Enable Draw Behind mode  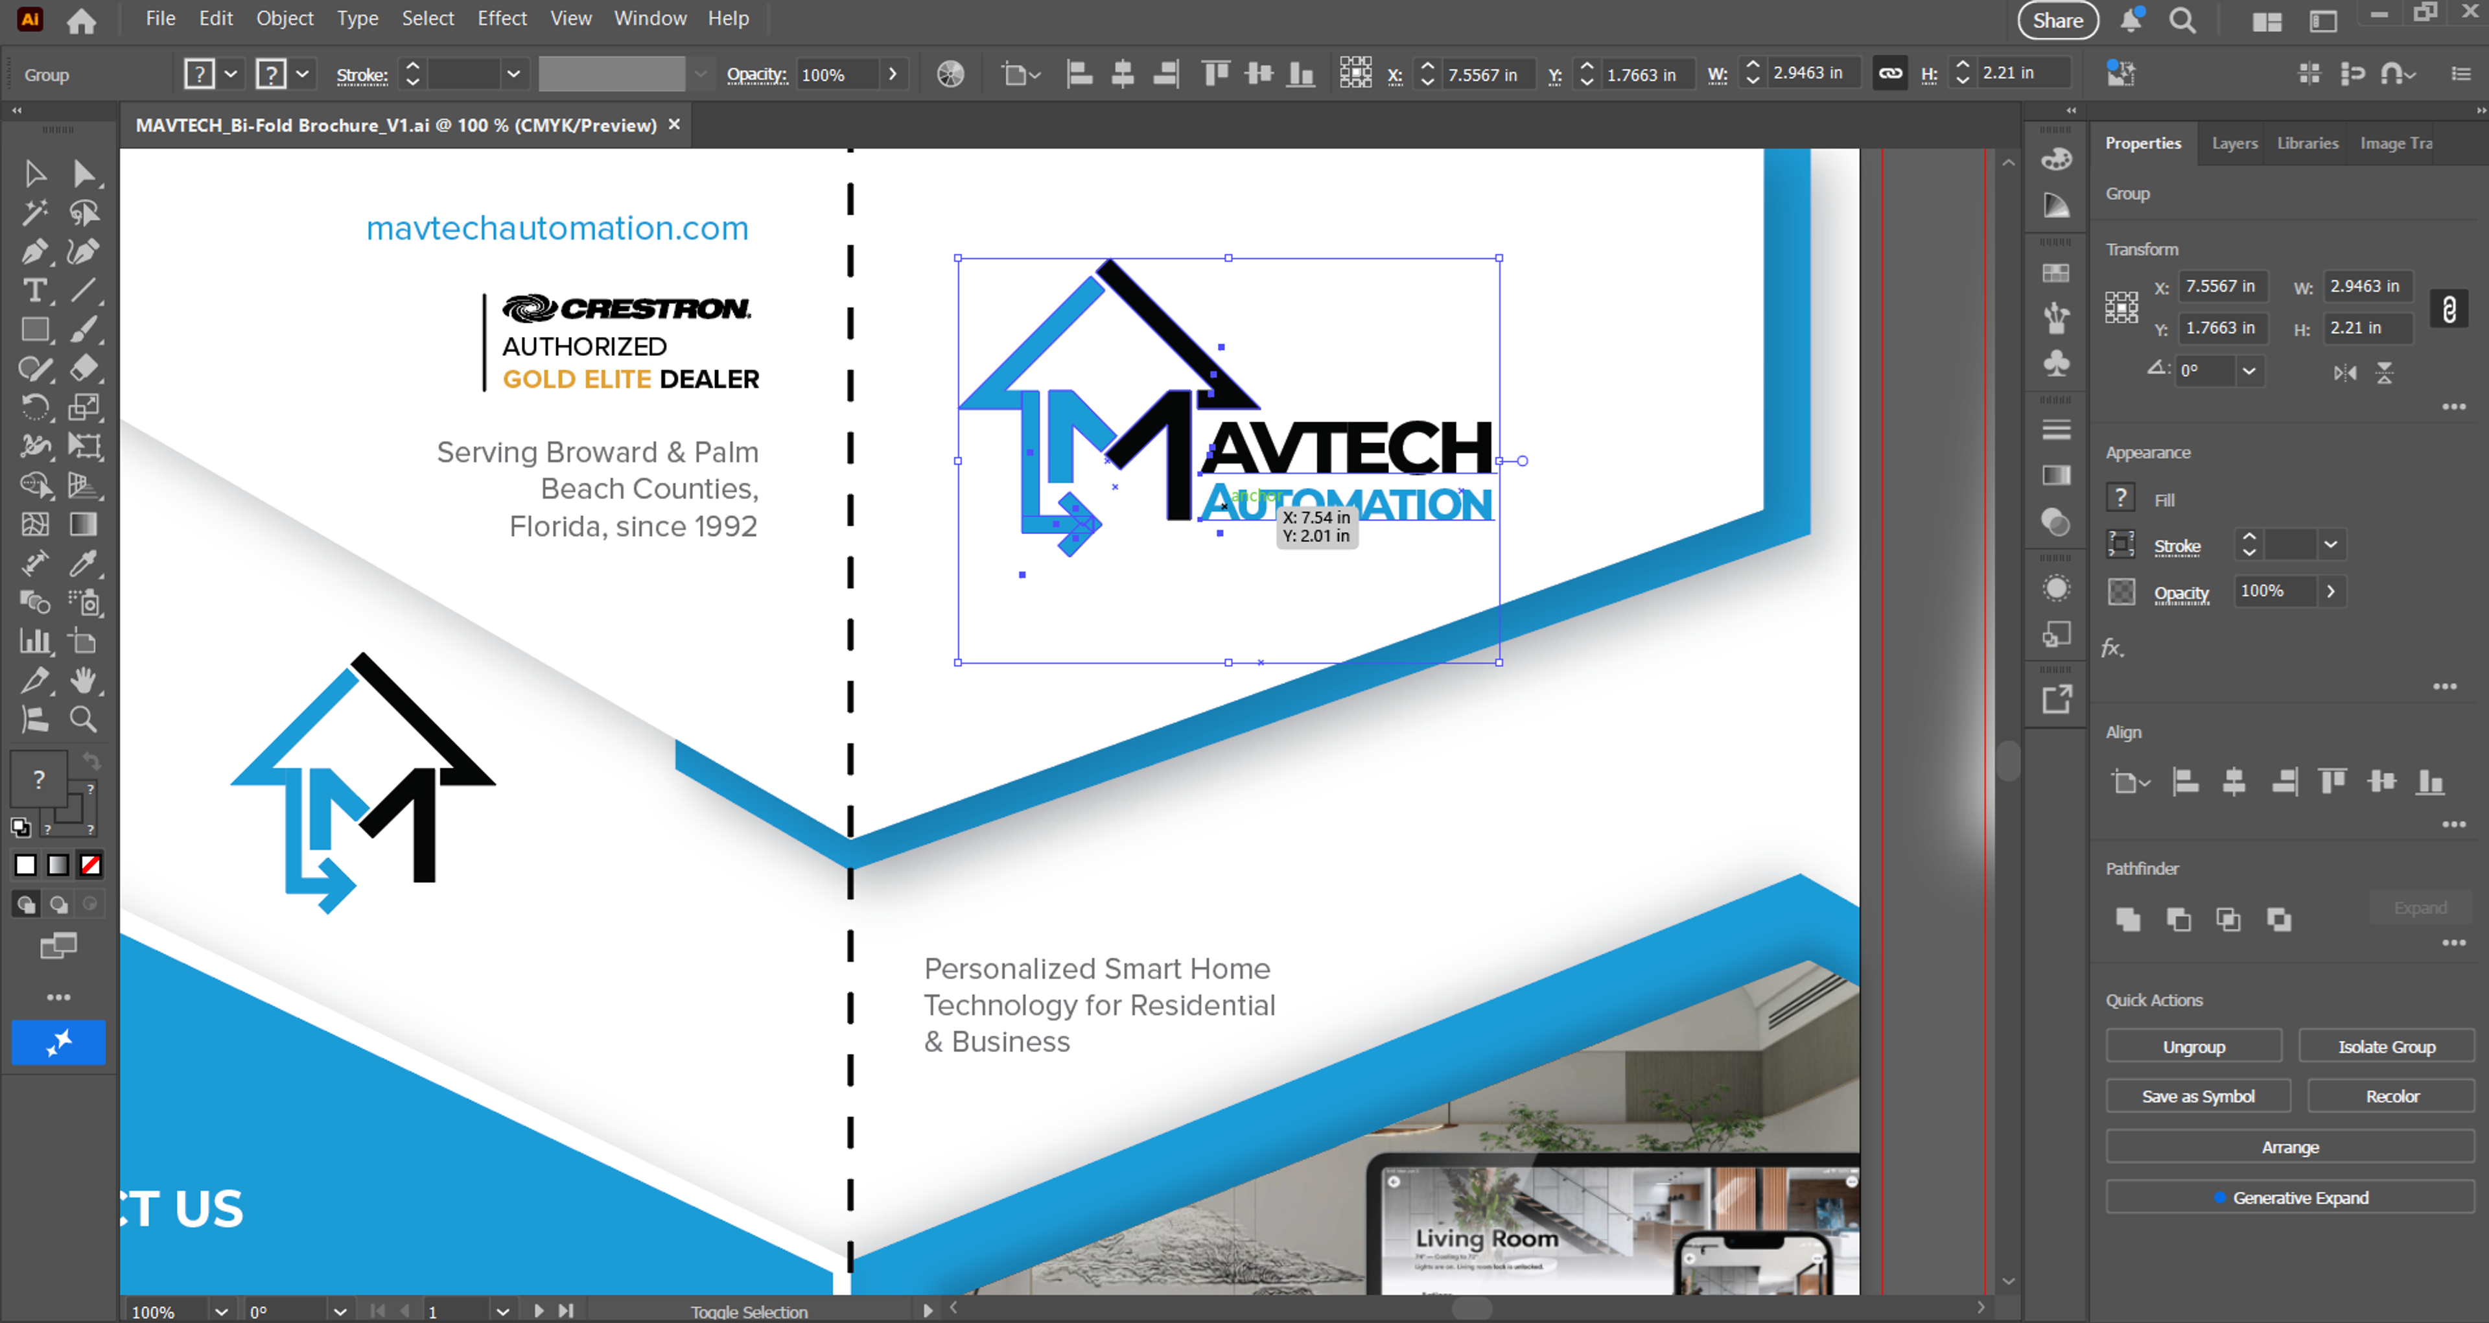coord(59,904)
